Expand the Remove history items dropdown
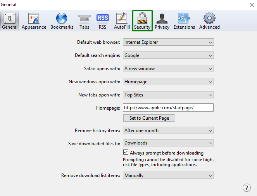Screen dimensions: 257x196 [x=168, y=131]
